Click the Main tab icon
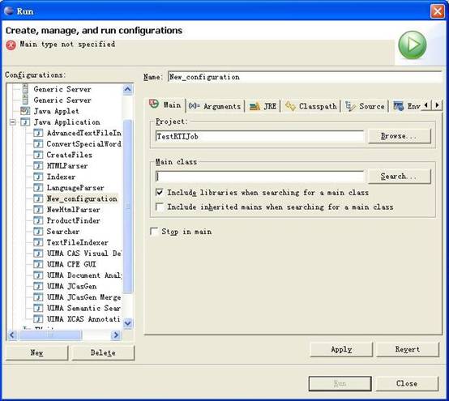 point(154,104)
